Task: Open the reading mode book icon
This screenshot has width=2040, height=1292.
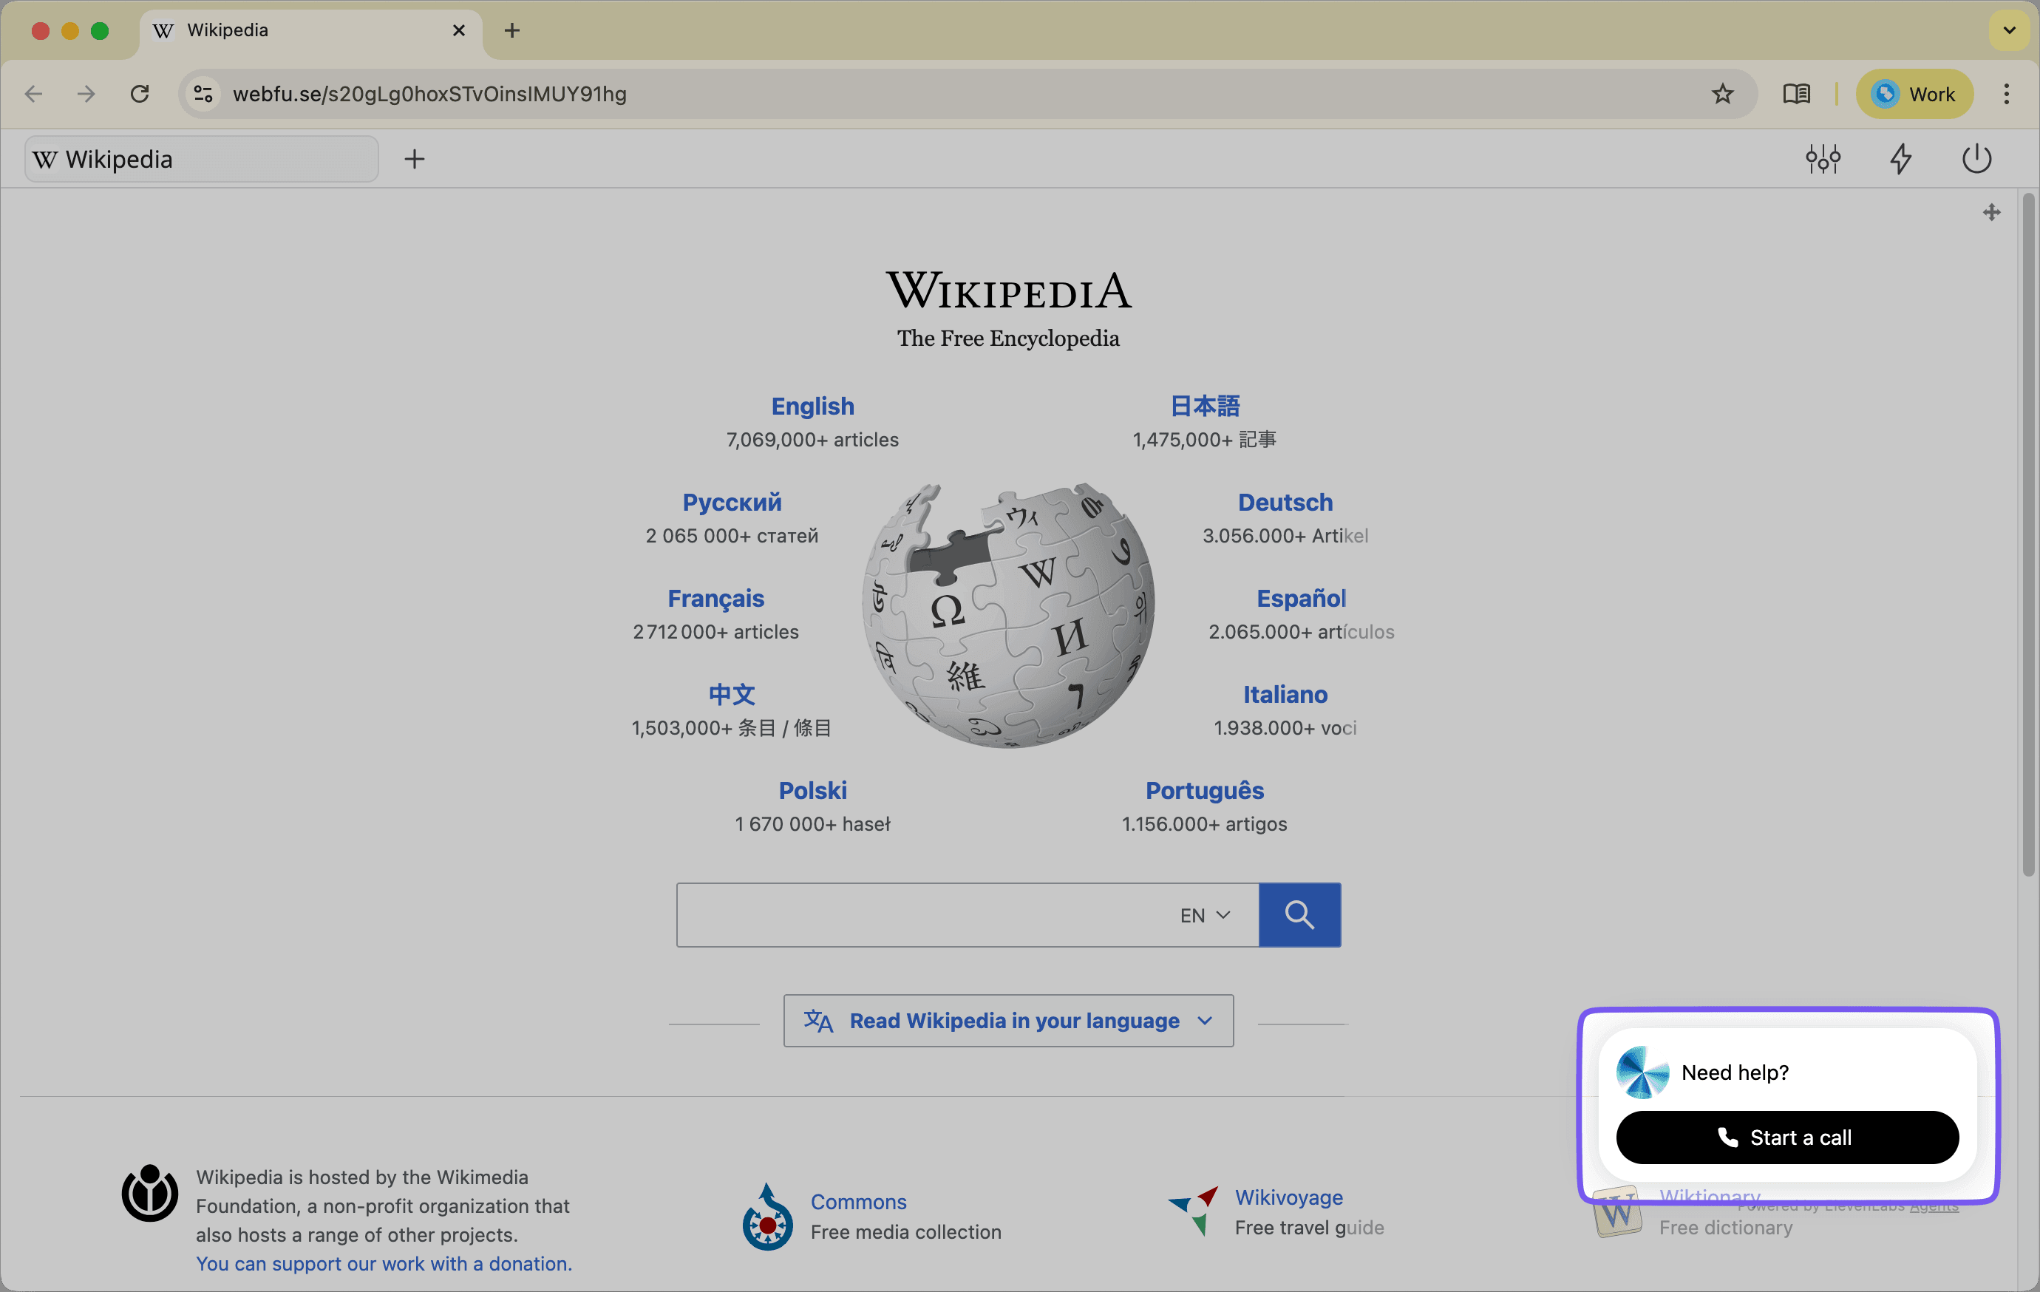Action: (x=1795, y=94)
